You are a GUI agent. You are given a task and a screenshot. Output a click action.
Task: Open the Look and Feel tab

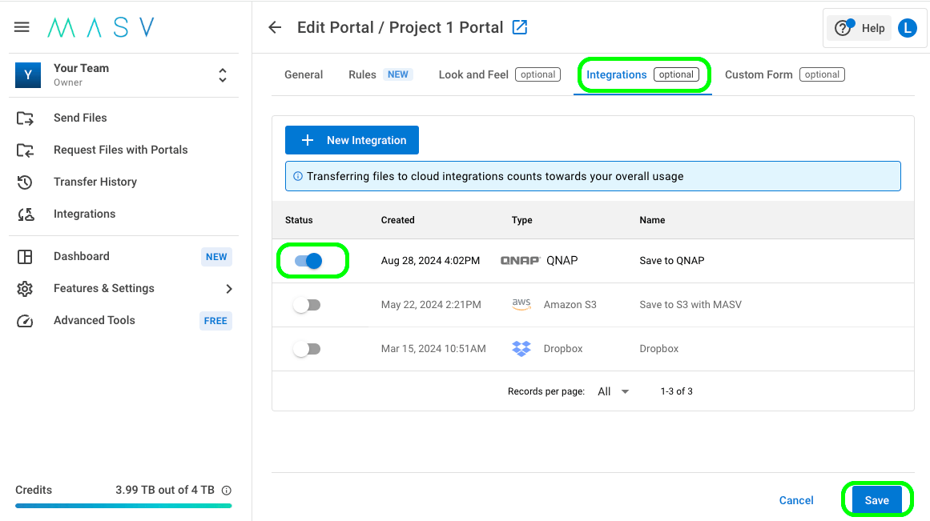(473, 74)
